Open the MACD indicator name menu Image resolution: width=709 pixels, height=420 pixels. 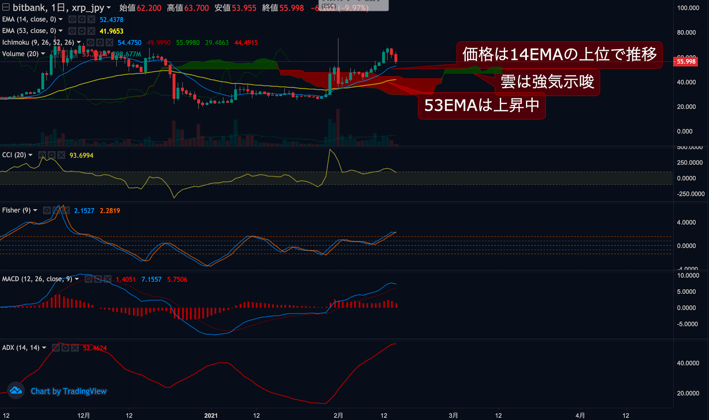point(77,279)
